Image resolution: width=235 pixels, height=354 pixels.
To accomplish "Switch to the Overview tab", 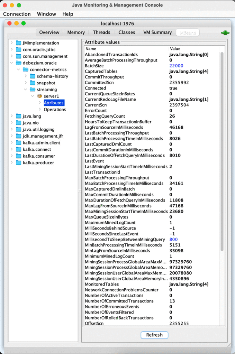I will coord(49,32).
